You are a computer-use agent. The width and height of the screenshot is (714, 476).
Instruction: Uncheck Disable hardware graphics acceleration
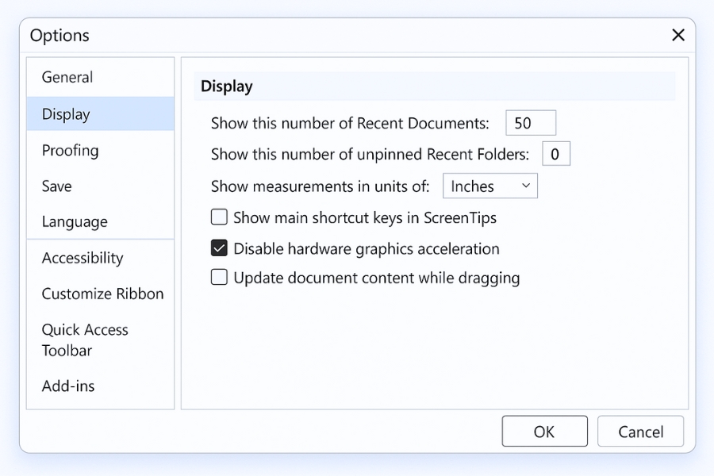(219, 249)
